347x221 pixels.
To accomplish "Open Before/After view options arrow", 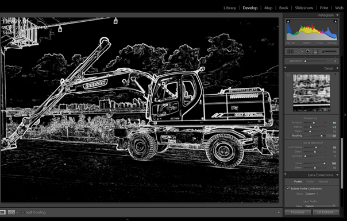I will [x=17, y=212].
